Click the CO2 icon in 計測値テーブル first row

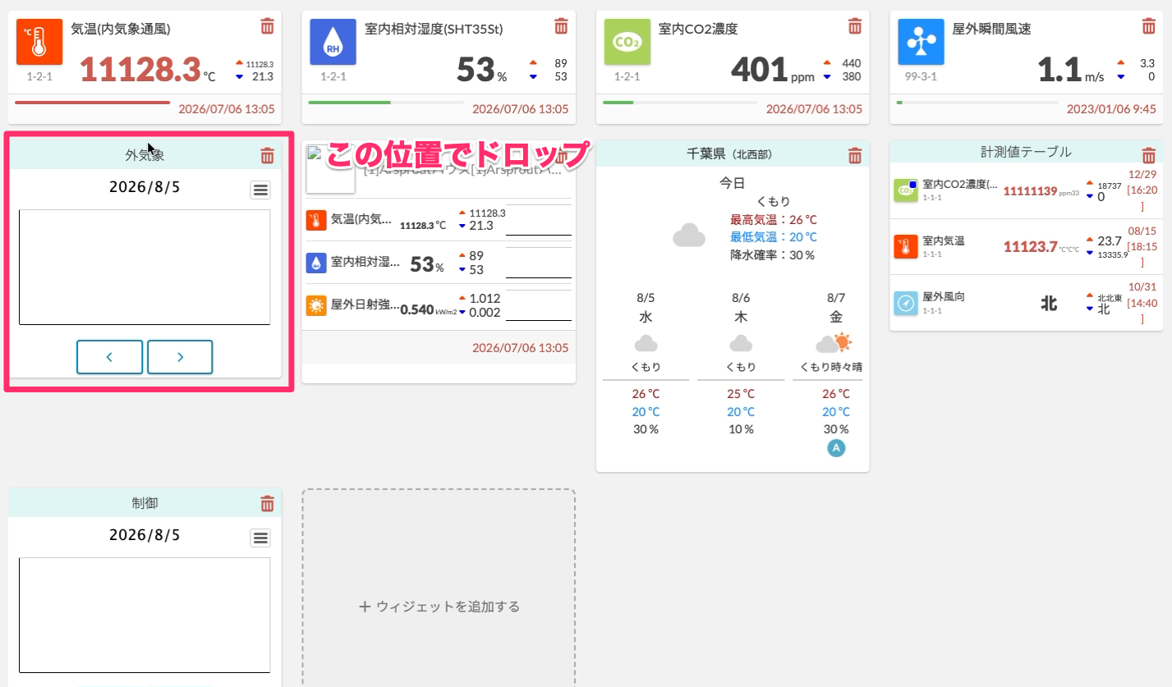(905, 190)
